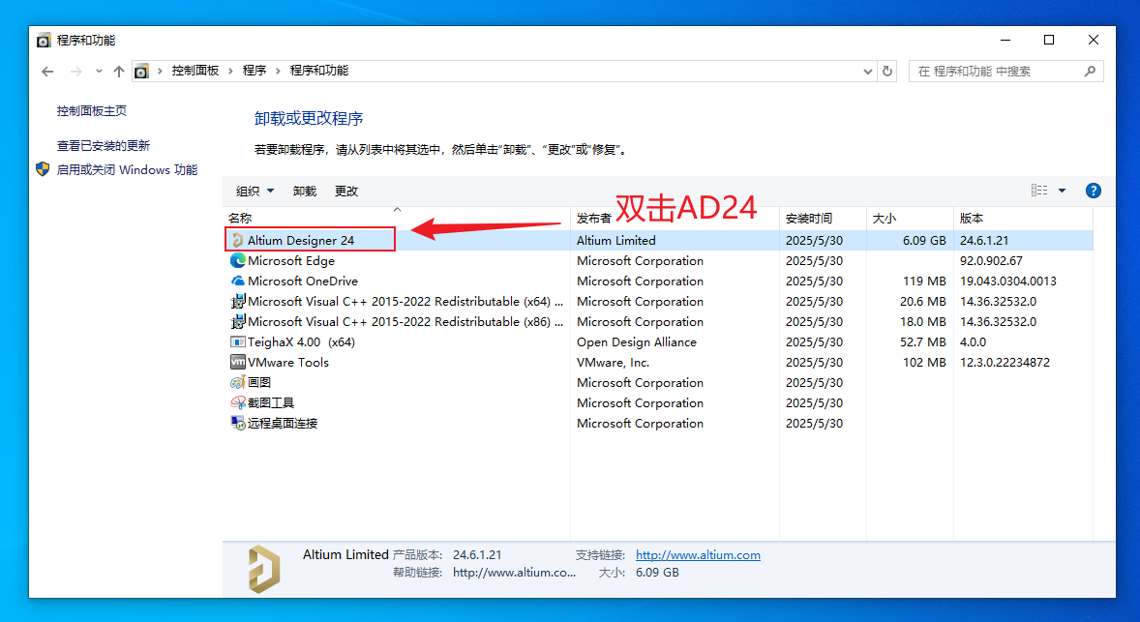Expand the chevron after 控制面板 breadcrumb
Screen dimensions: 1140x622
pyautogui.click(x=230, y=71)
